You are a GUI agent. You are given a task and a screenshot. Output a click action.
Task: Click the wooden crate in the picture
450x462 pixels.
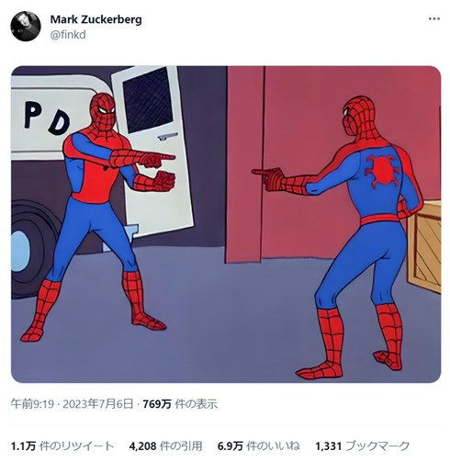coord(424,246)
